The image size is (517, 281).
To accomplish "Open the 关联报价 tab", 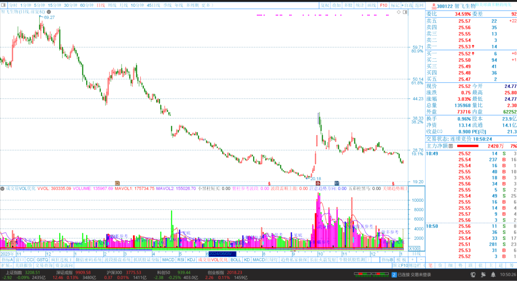I will [24, 265].
